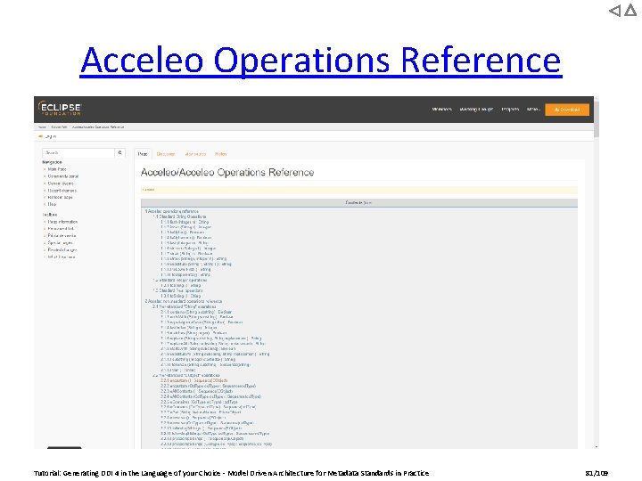Screen dimensions: 642x481
Task: Click the search magnifier icon button
Action: [x=120, y=153]
